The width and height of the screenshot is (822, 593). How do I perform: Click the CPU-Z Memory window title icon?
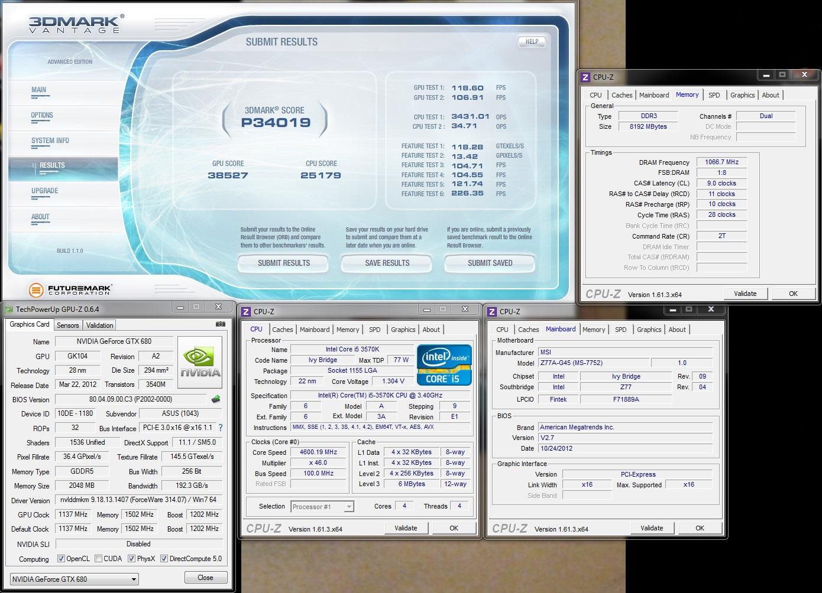pyautogui.click(x=585, y=77)
